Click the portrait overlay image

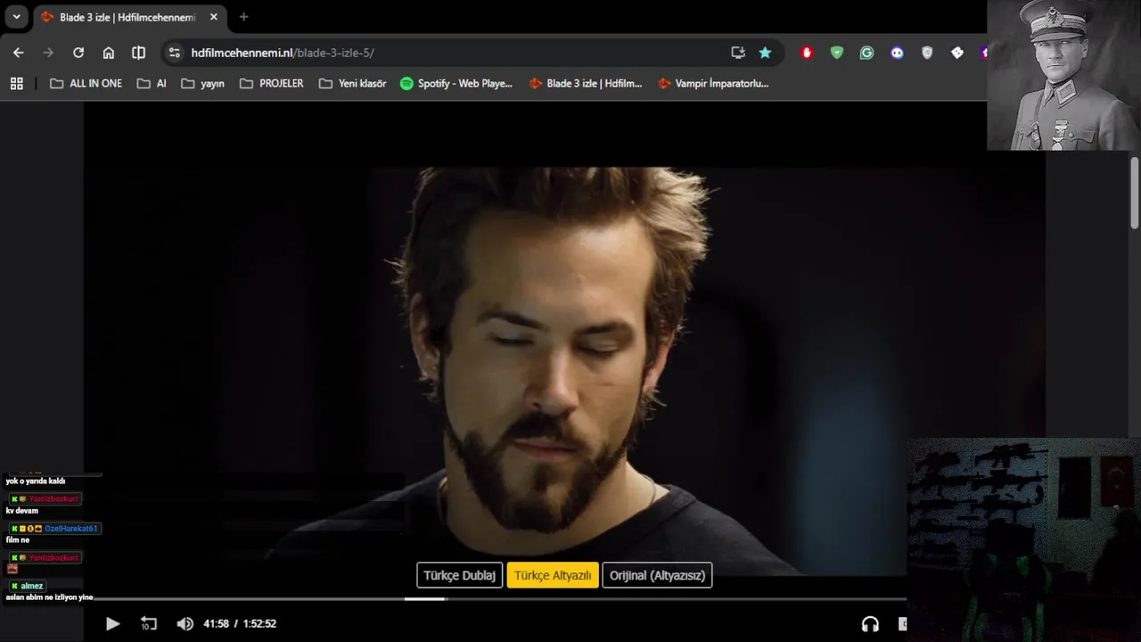point(1063,75)
